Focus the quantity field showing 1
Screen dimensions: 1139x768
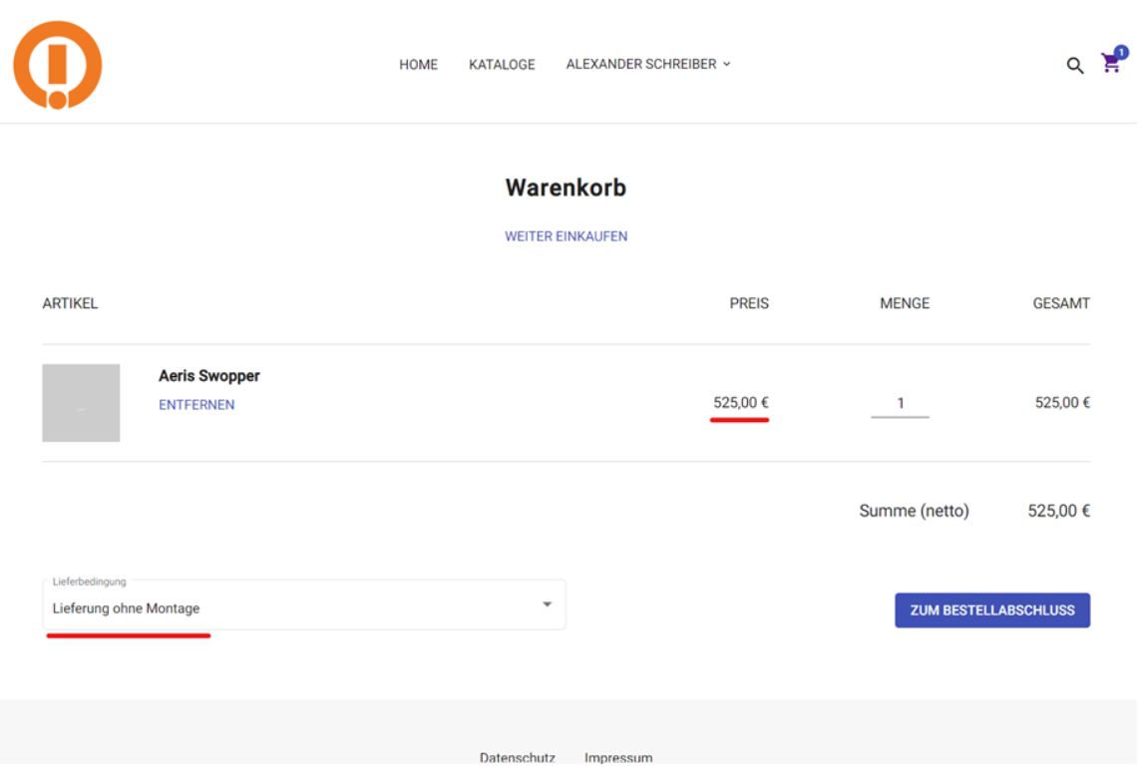(900, 403)
